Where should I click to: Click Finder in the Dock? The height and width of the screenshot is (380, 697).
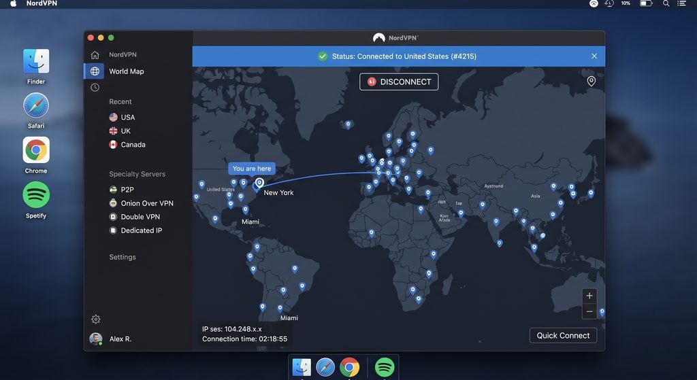coord(302,367)
